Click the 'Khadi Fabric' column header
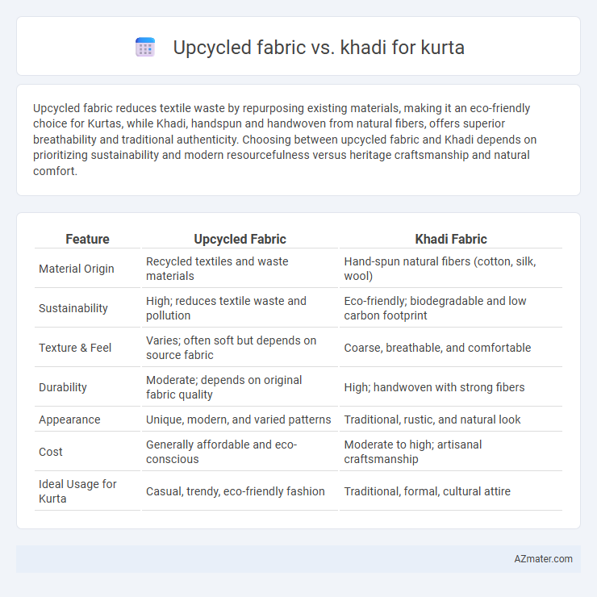Screen dimensions: 597x597 coord(451,239)
